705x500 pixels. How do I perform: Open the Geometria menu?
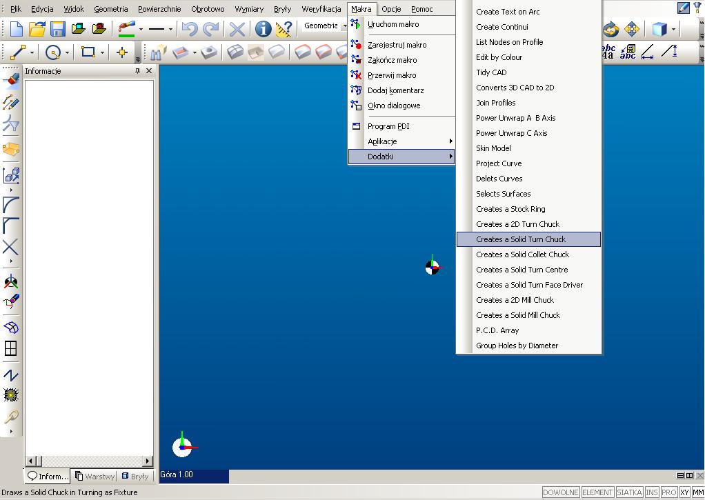pyautogui.click(x=111, y=8)
